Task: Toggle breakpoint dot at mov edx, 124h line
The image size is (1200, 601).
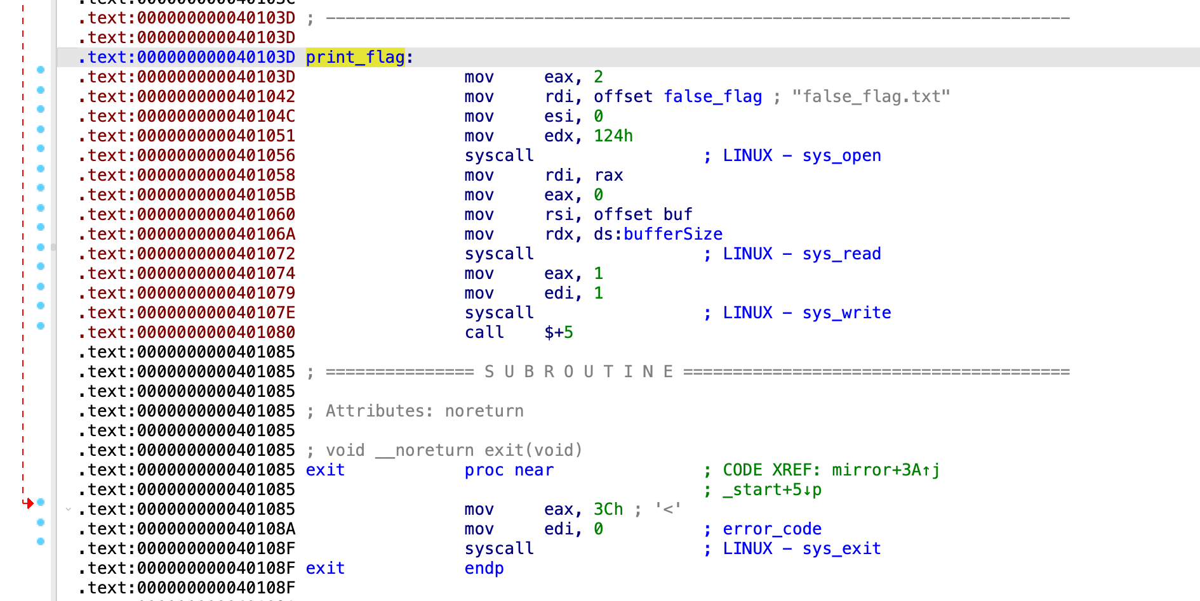Action: 41,129
